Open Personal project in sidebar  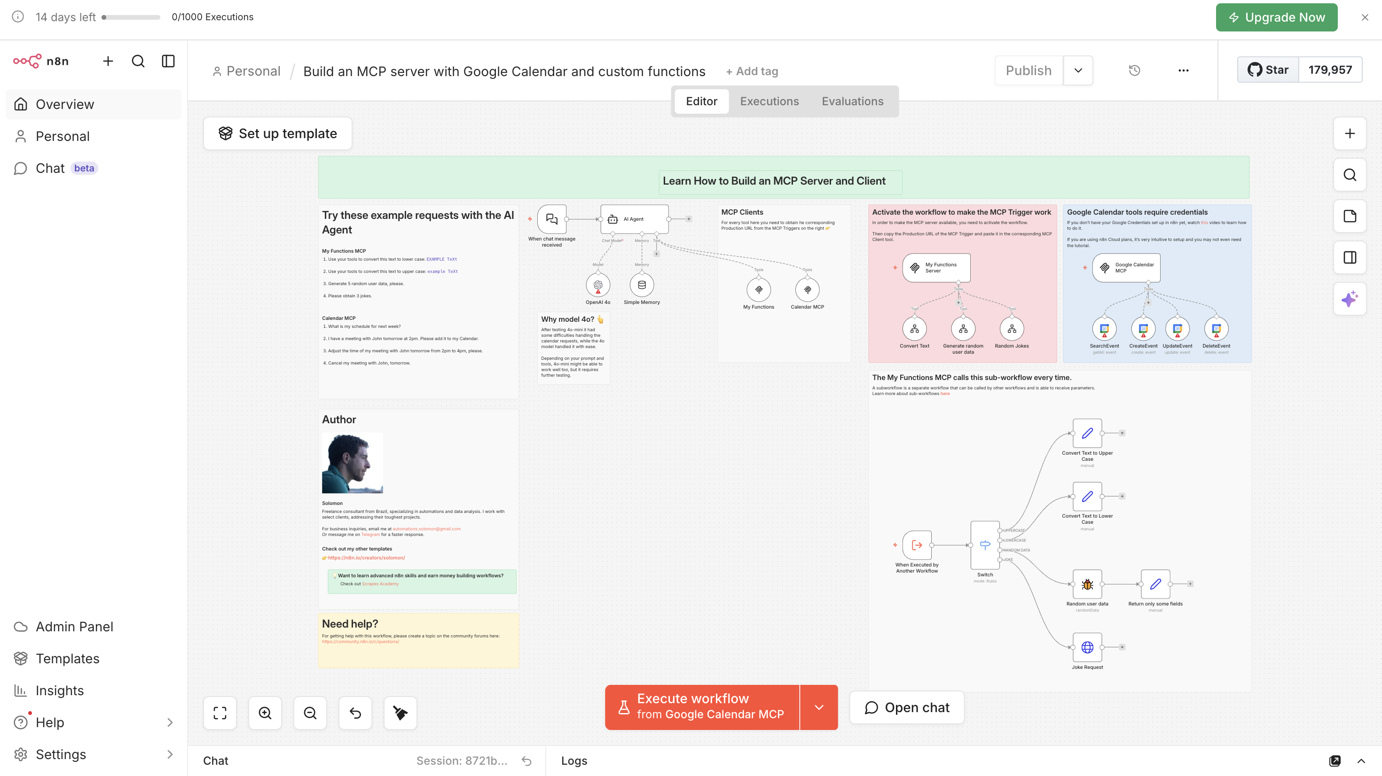(94, 136)
